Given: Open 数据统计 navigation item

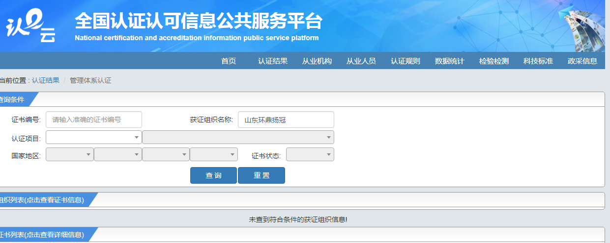Looking at the screenshot, I should [x=450, y=61].
